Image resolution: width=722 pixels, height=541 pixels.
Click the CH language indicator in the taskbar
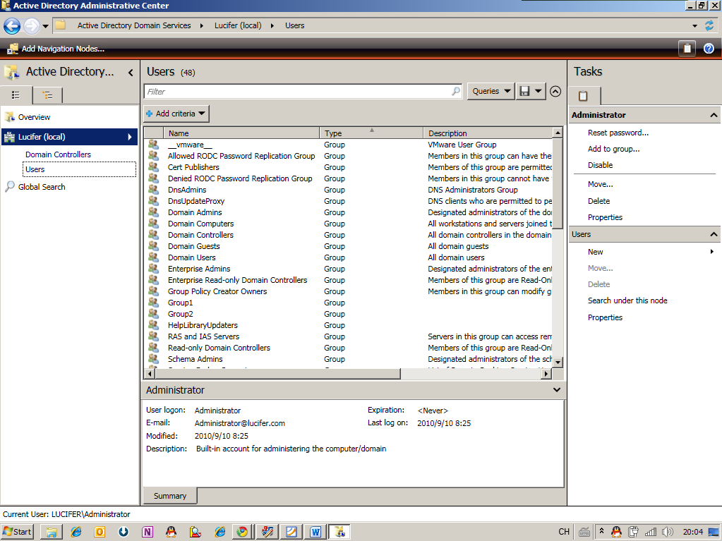pos(564,532)
